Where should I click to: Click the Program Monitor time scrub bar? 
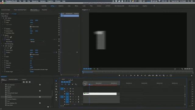138,72
